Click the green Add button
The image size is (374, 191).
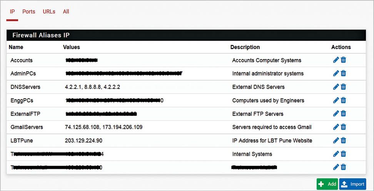click(327, 184)
